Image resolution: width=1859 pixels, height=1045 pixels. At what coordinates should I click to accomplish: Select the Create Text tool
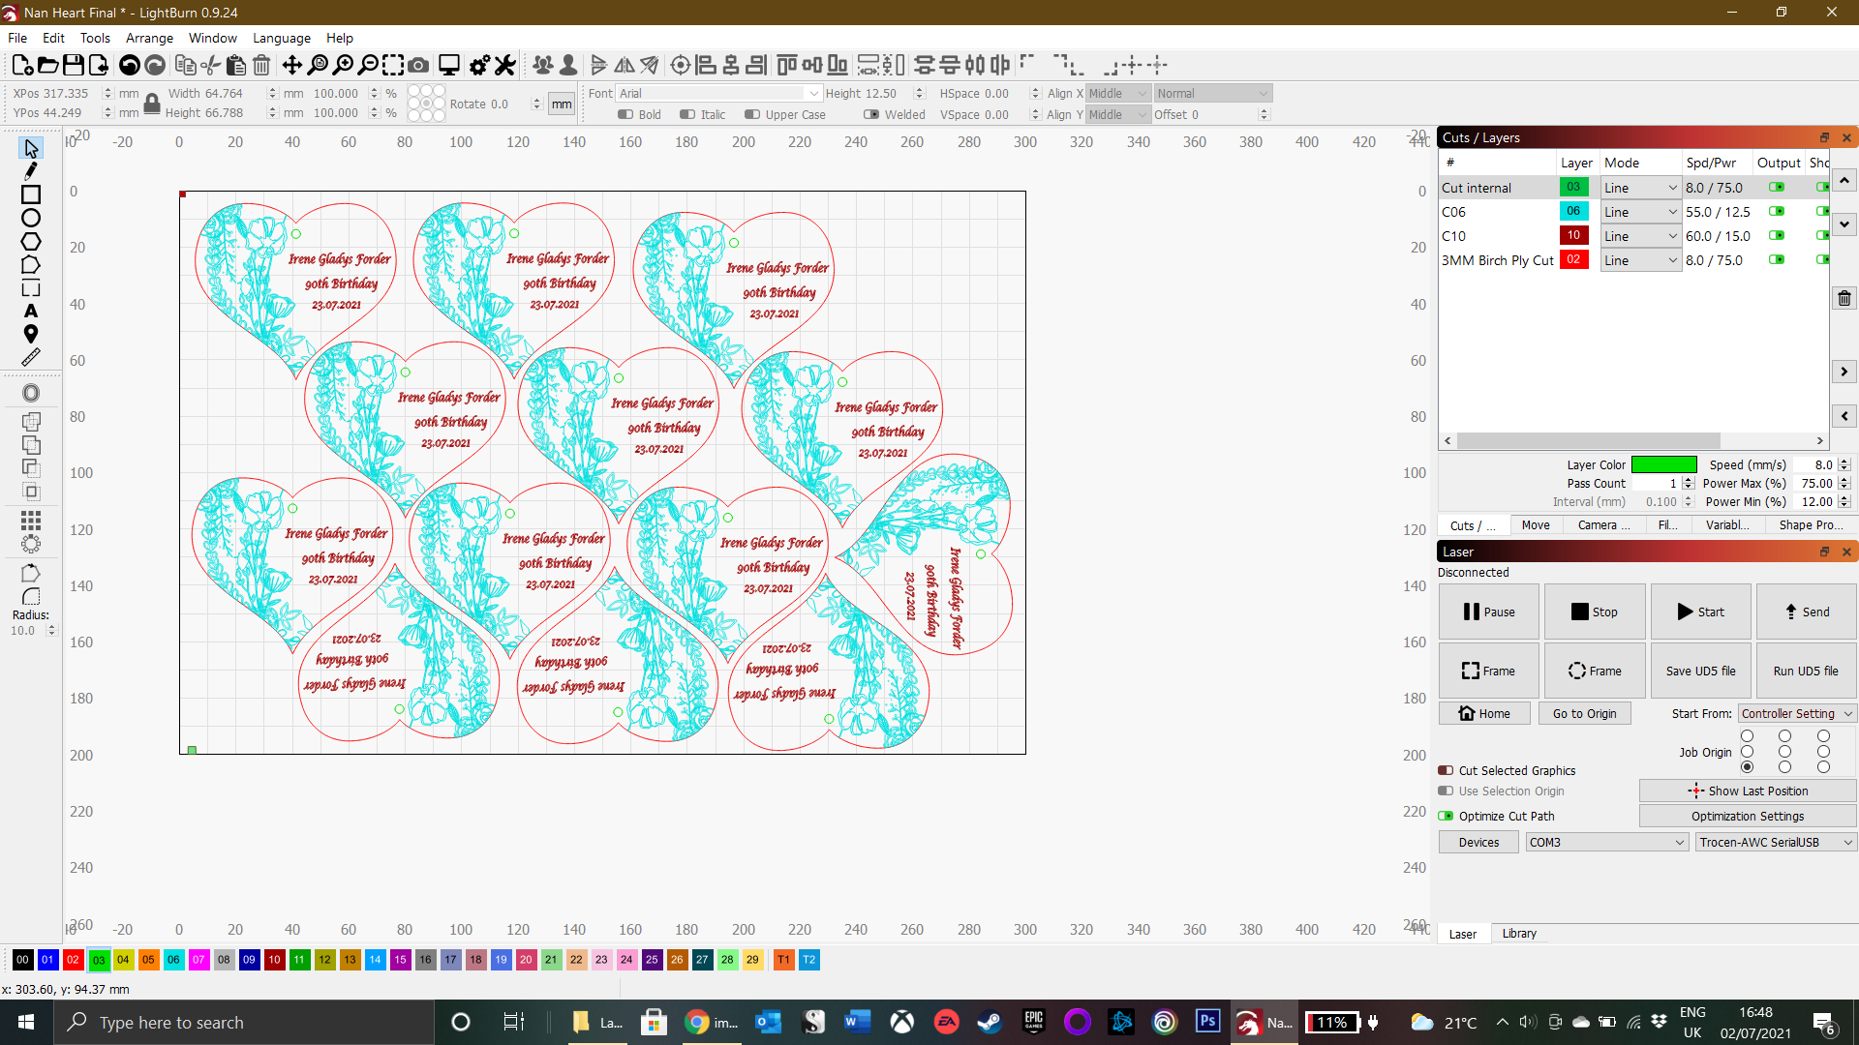[x=31, y=311]
